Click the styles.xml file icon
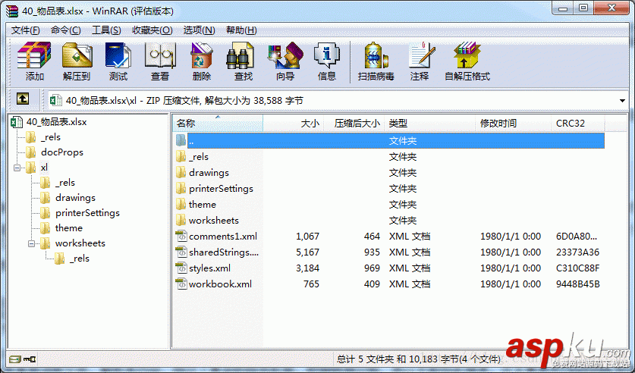Image resolution: width=635 pixels, height=373 pixels. (181, 268)
